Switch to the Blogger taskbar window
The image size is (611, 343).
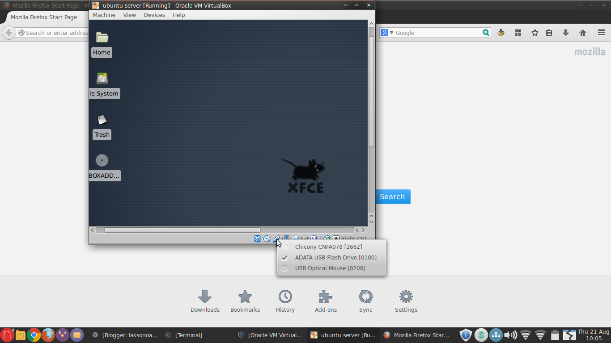tap(125, 335)
